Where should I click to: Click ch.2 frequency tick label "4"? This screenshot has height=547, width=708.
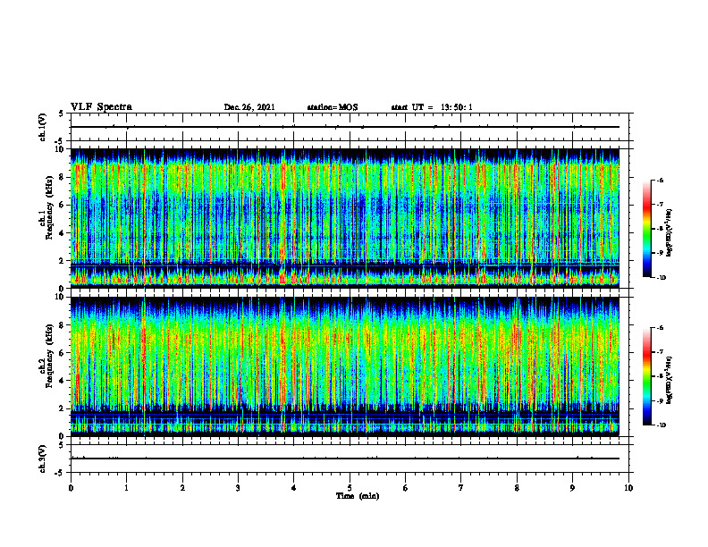62,381
